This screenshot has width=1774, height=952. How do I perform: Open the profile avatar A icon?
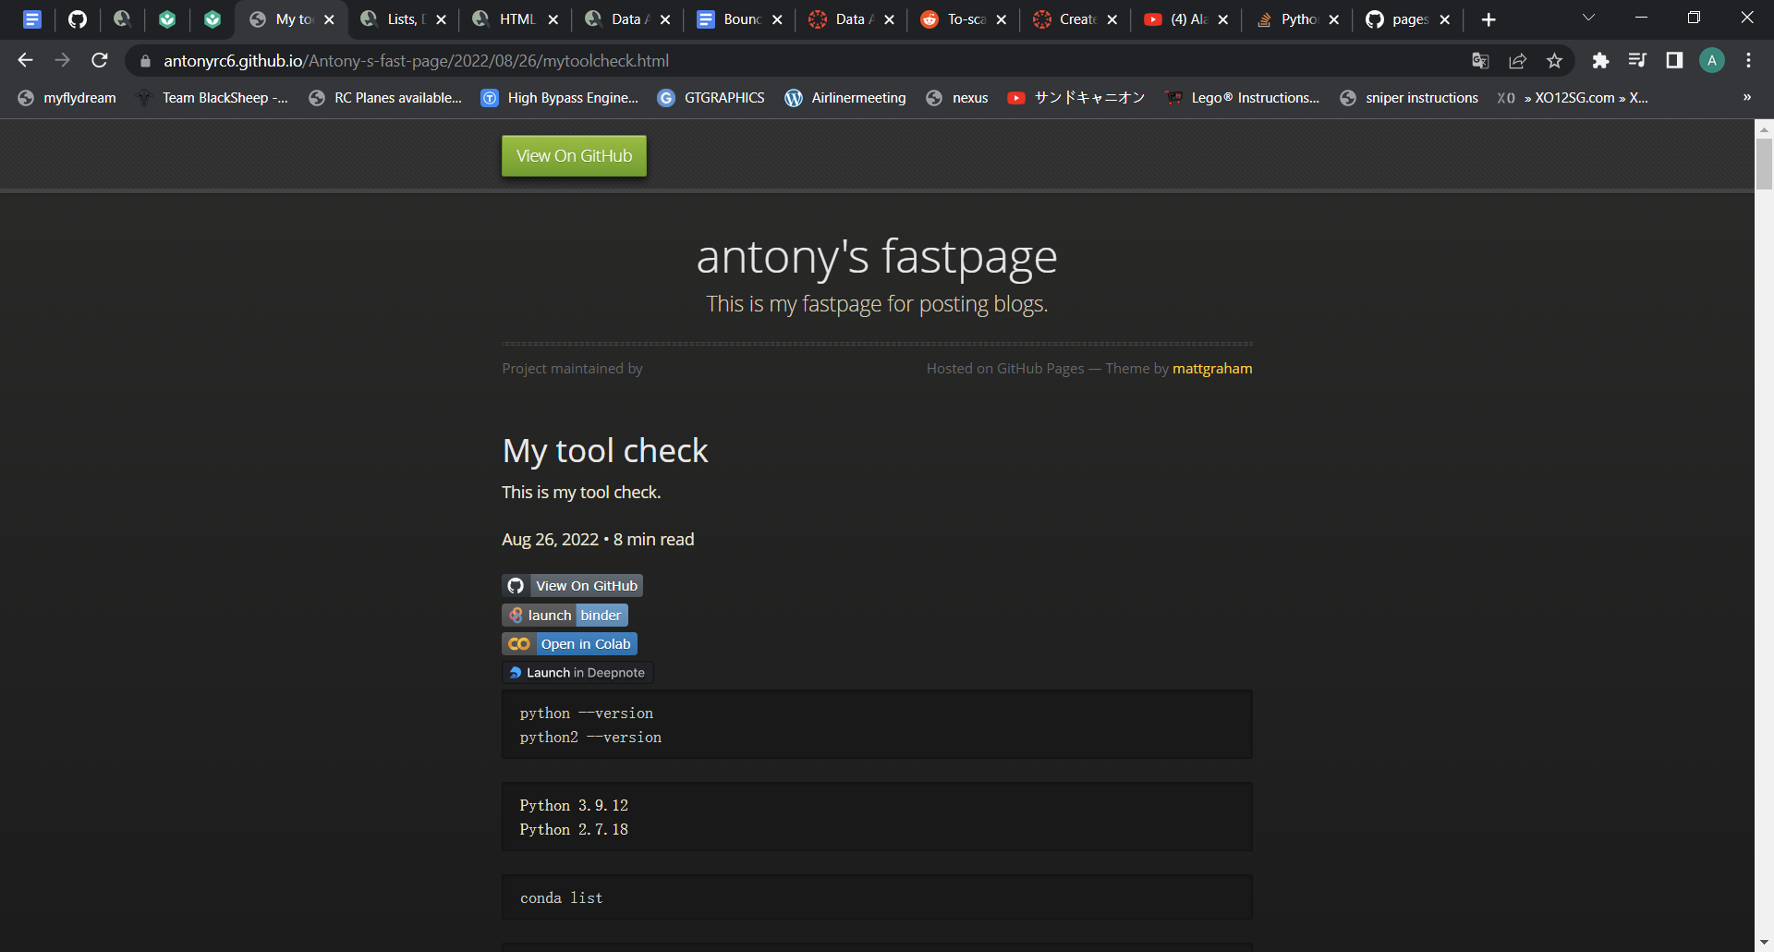point(1711,60)
